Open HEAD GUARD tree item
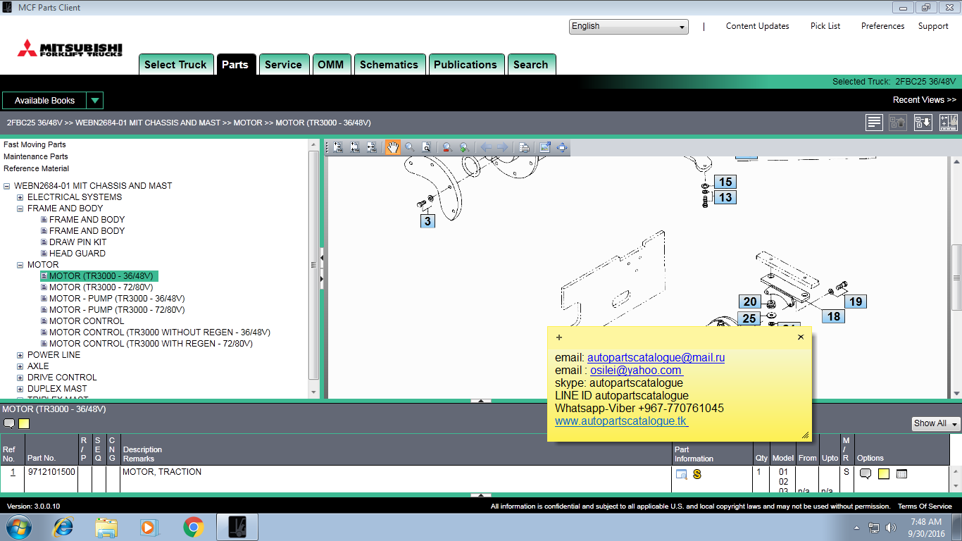This screenshot has width=962, height=541. 77,254
